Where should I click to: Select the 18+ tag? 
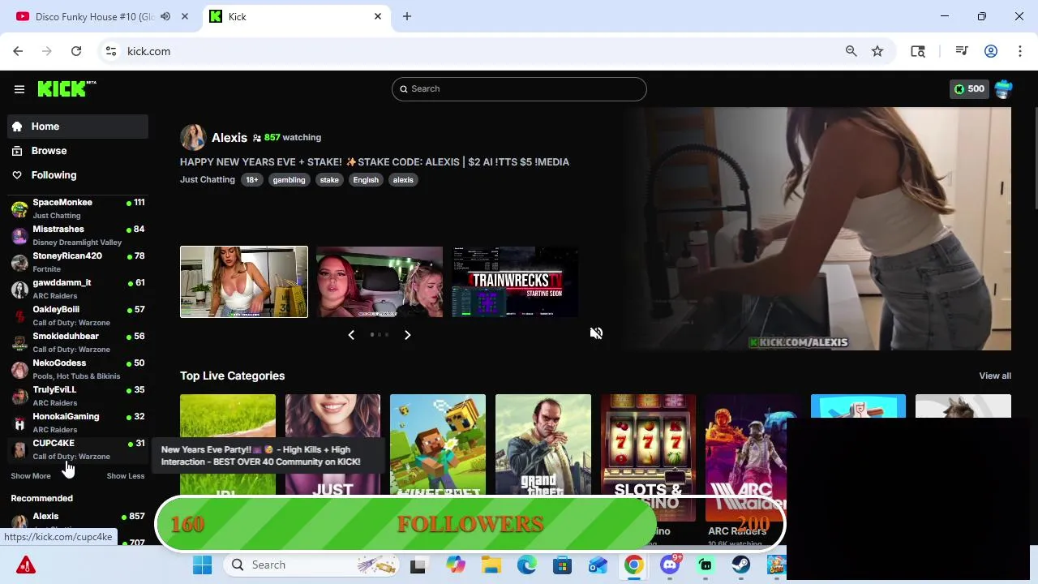(x=252, y=180)
